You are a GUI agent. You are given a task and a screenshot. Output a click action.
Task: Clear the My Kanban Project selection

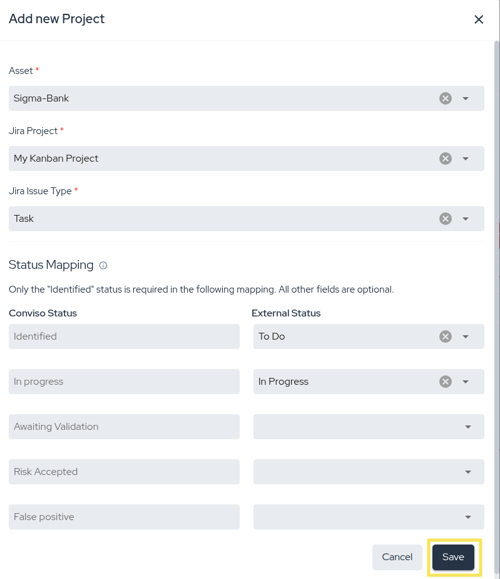click(x=445, y=159)
